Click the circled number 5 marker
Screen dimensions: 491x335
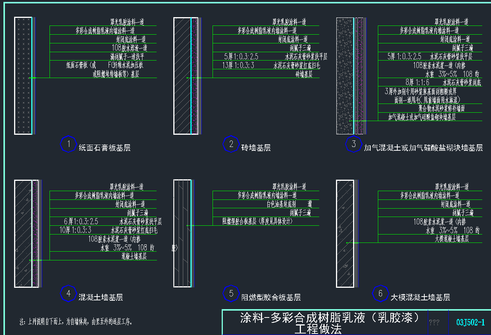coord(231,293)
